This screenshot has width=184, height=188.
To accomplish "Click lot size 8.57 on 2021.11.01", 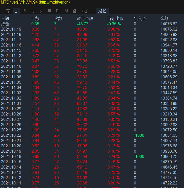I will pyautogui.click(x=35, y=103).
